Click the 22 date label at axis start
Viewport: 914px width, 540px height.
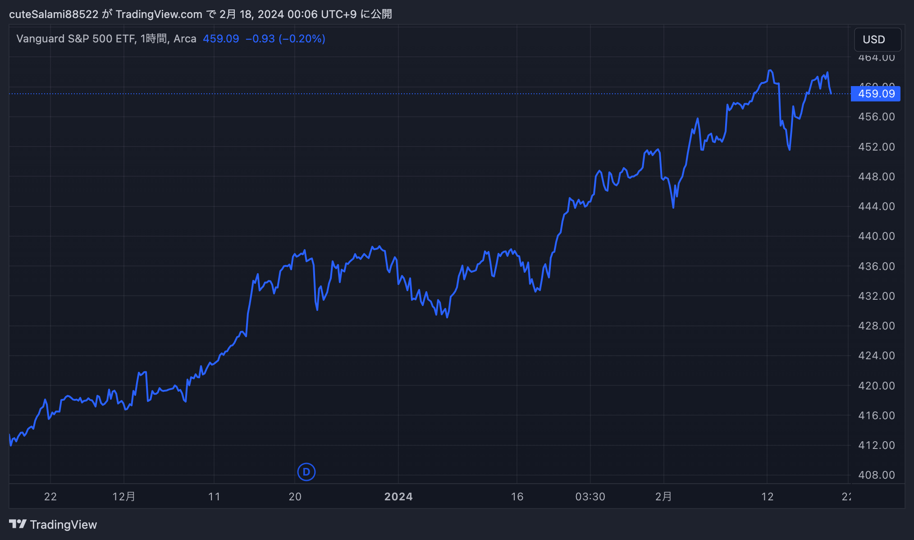point(50,497)
